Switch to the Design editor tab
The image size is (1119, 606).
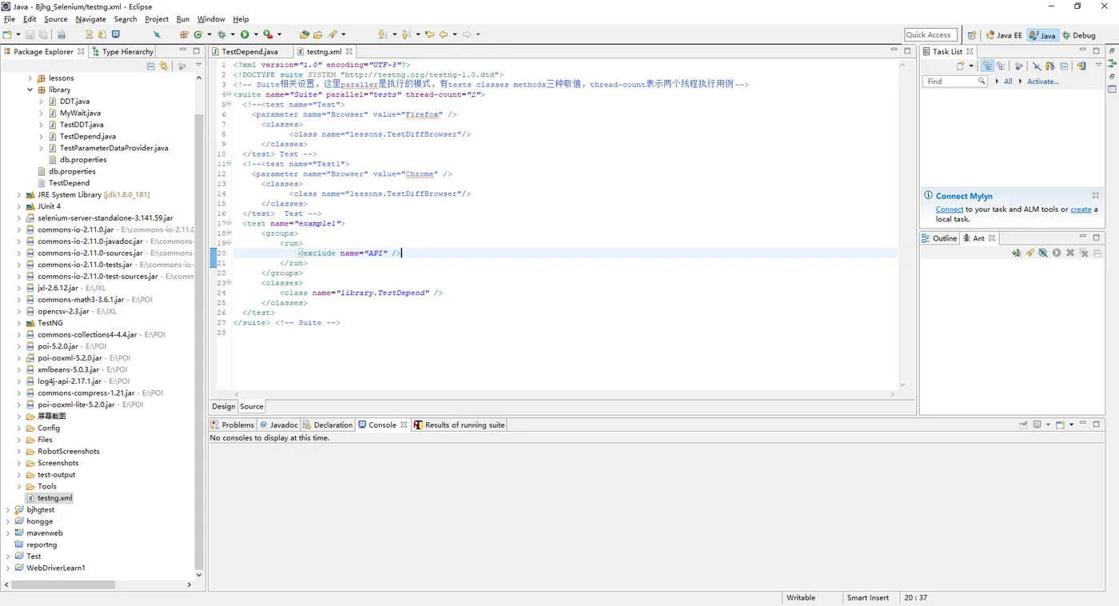click(224, 406)
